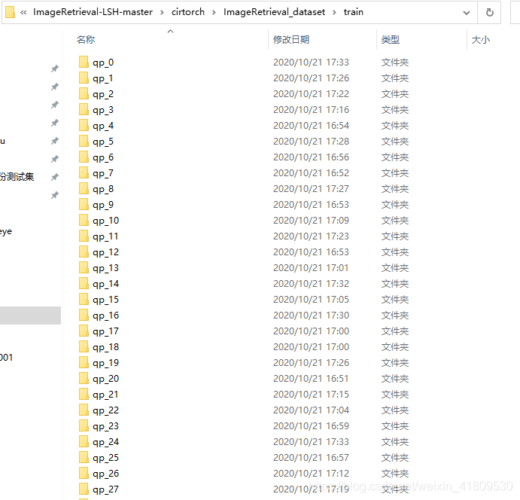Expand hidden path via double chevron

25,12
